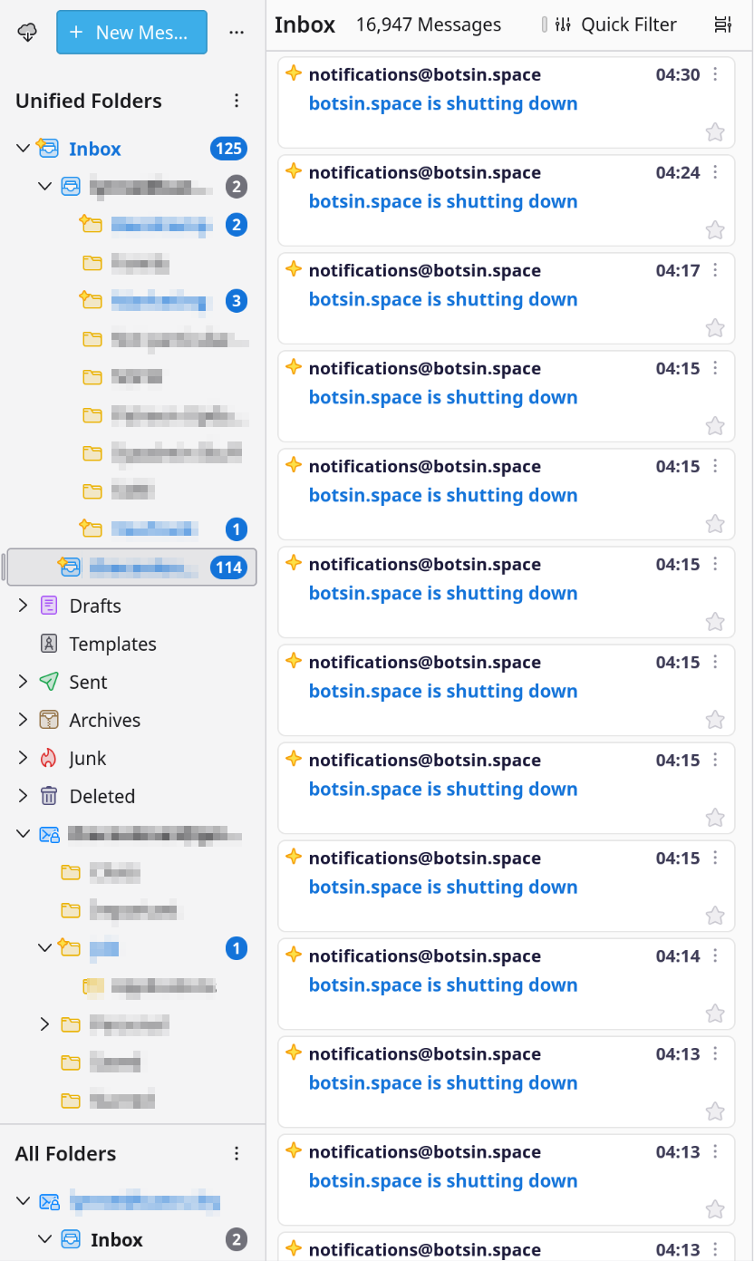Screen dimensions: 754x1261
Task: Open the 04:17 'botsin.space is shutting down' message
Action: point(443,299)
